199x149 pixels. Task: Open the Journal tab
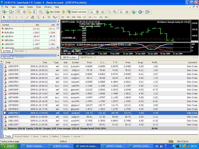[77, 136]
